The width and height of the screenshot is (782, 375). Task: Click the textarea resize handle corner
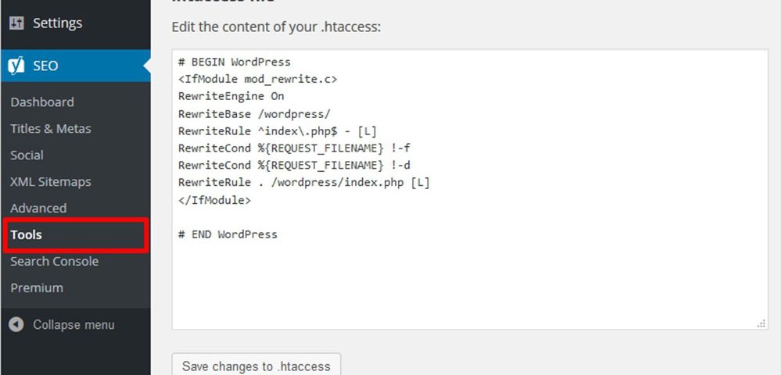point(761,323)
